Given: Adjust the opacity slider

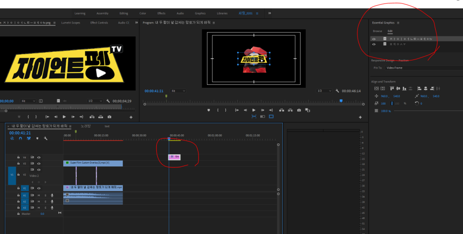Looking at the screenshot, I should coord(428,111).
